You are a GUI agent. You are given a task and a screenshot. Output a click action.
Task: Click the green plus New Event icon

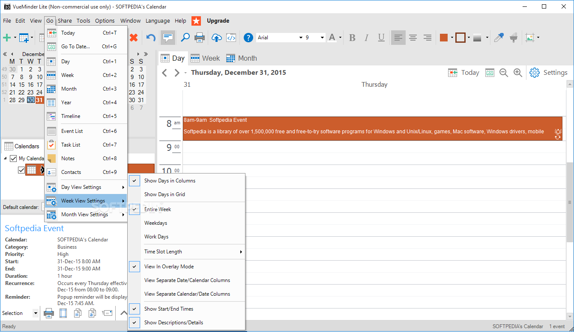click(7, 38)
